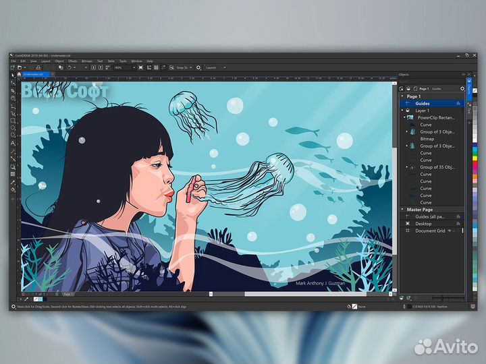Image resolution: width=486 pixels, height=364 pixels.
Task: Open the Layout menu
Action: (x=46, y=61)
